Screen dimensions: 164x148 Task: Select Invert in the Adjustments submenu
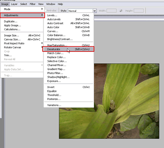point(68,87)
